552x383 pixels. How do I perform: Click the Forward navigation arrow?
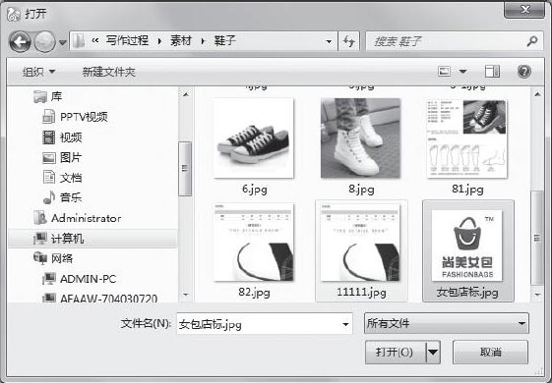coord(44,42)
